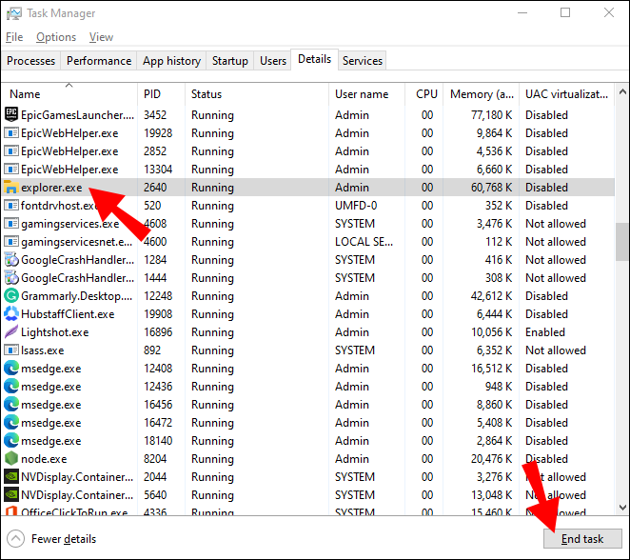Click the scrollbar up arrow
The height and width of the screenshot is (560, 630).
pos(622,92)
